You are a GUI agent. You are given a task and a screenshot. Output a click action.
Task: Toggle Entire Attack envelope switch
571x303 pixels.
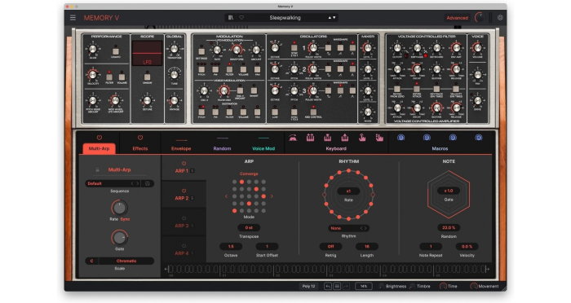coord(417,89)
